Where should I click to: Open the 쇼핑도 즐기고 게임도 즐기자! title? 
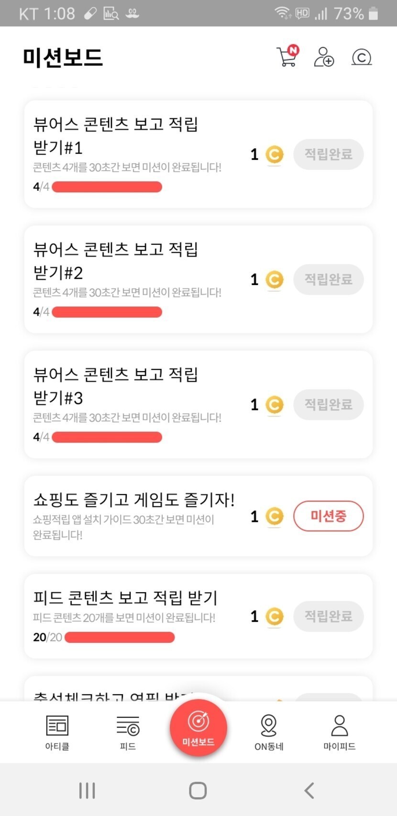coord(134,500)
